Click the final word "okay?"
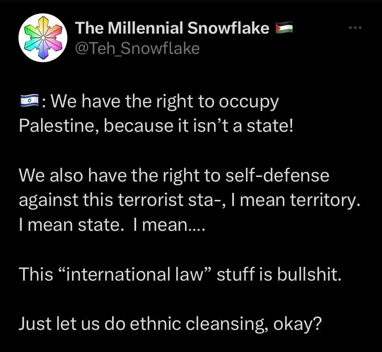 coord(298,324)
